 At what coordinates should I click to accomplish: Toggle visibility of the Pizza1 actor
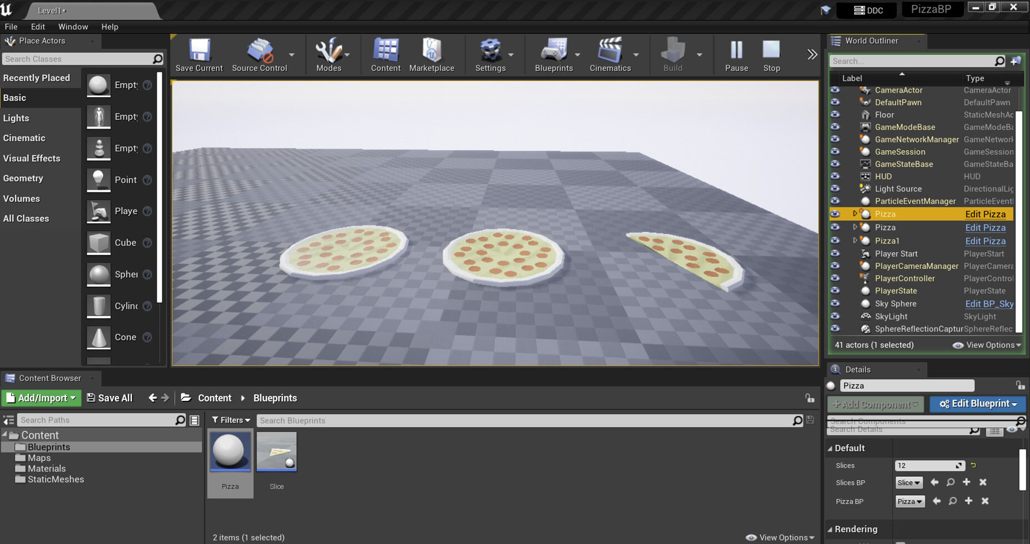[836, 241]
